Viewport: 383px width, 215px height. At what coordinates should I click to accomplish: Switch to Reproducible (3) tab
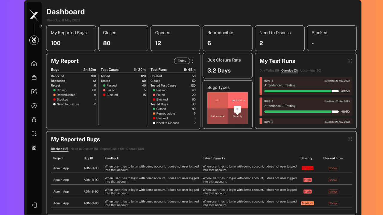click(x=112, y=149)
